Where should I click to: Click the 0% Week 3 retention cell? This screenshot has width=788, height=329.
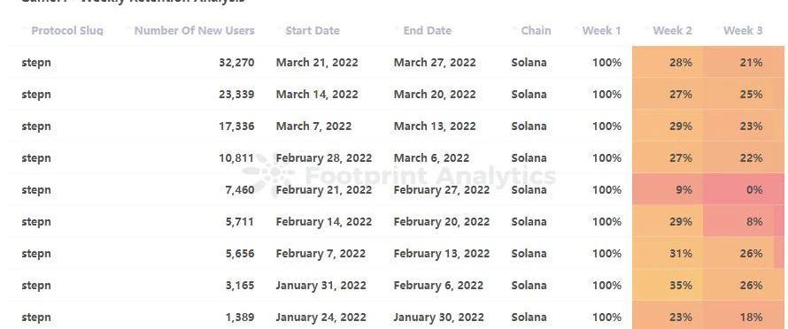(744, 189)
